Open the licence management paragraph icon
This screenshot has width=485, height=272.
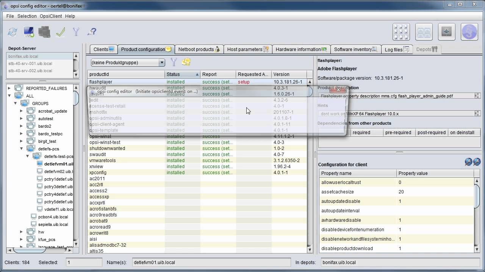469,32
